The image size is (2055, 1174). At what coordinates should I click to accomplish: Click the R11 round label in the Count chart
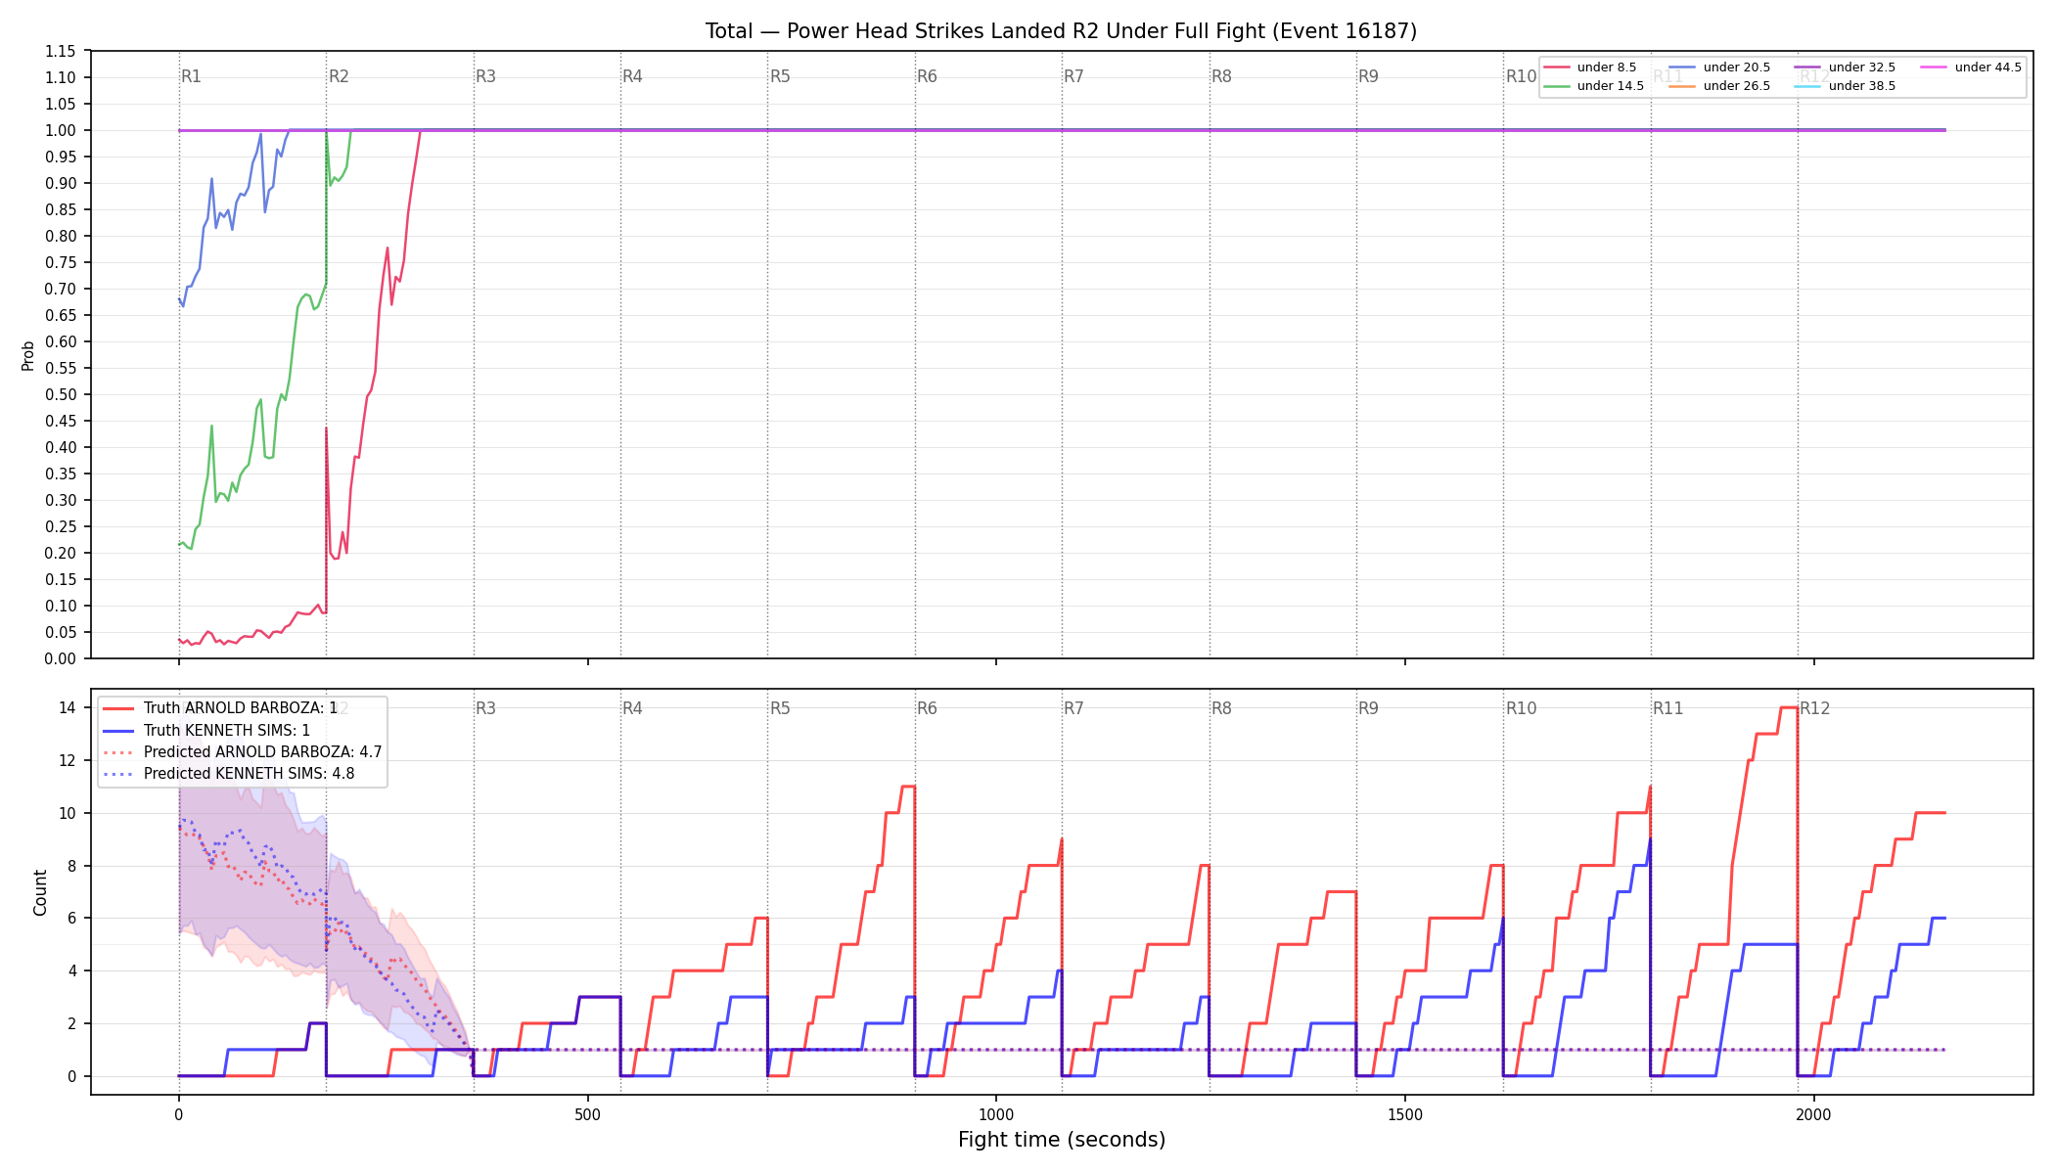(x=1668, y=708)
